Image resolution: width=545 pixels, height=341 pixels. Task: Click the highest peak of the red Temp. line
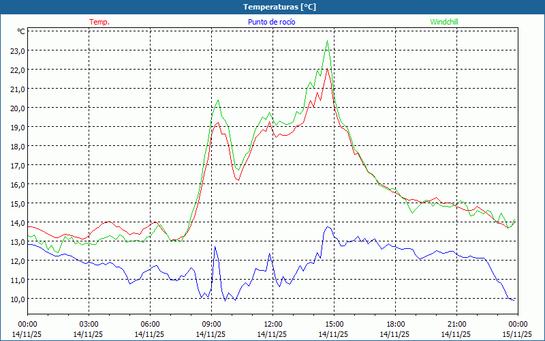pyautogui.click(x=328, y=69)
